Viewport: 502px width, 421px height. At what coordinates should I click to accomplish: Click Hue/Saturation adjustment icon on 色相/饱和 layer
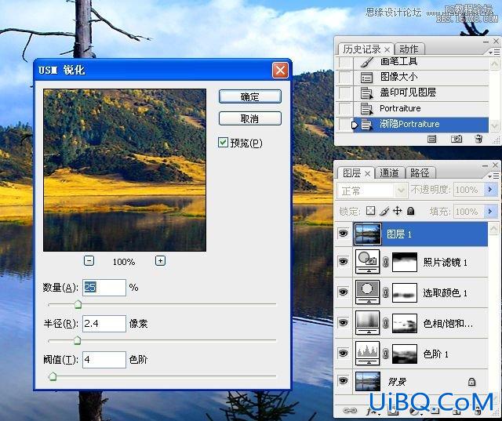pyautogui.click(x=368, y=322)
